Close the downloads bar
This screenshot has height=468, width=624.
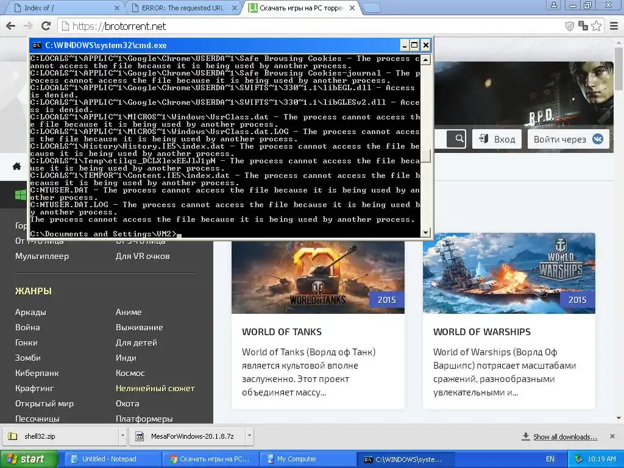tap(612, 436)
